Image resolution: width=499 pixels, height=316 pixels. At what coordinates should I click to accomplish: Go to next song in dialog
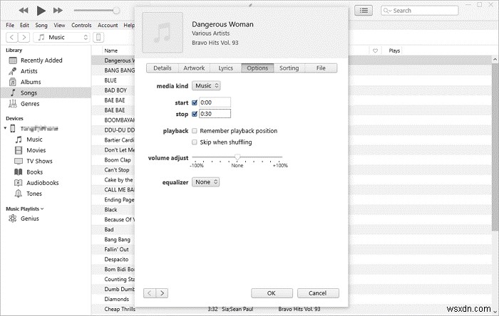tap(162, 293)
